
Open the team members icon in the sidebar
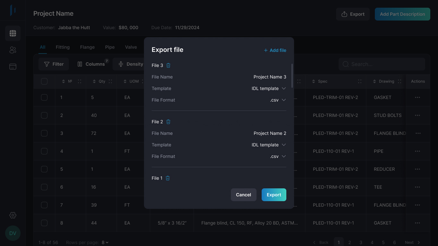click(13, 50)
